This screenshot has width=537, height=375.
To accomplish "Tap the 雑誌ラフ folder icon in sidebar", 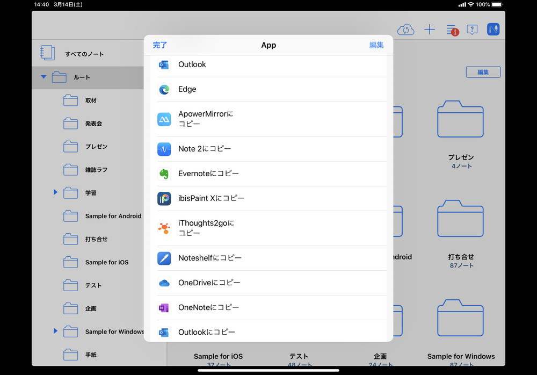I will click(x=70, y=170).
